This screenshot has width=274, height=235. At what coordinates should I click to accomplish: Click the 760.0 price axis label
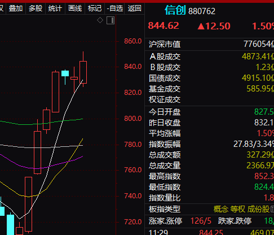pyautogui.click(x=133, y=170)
